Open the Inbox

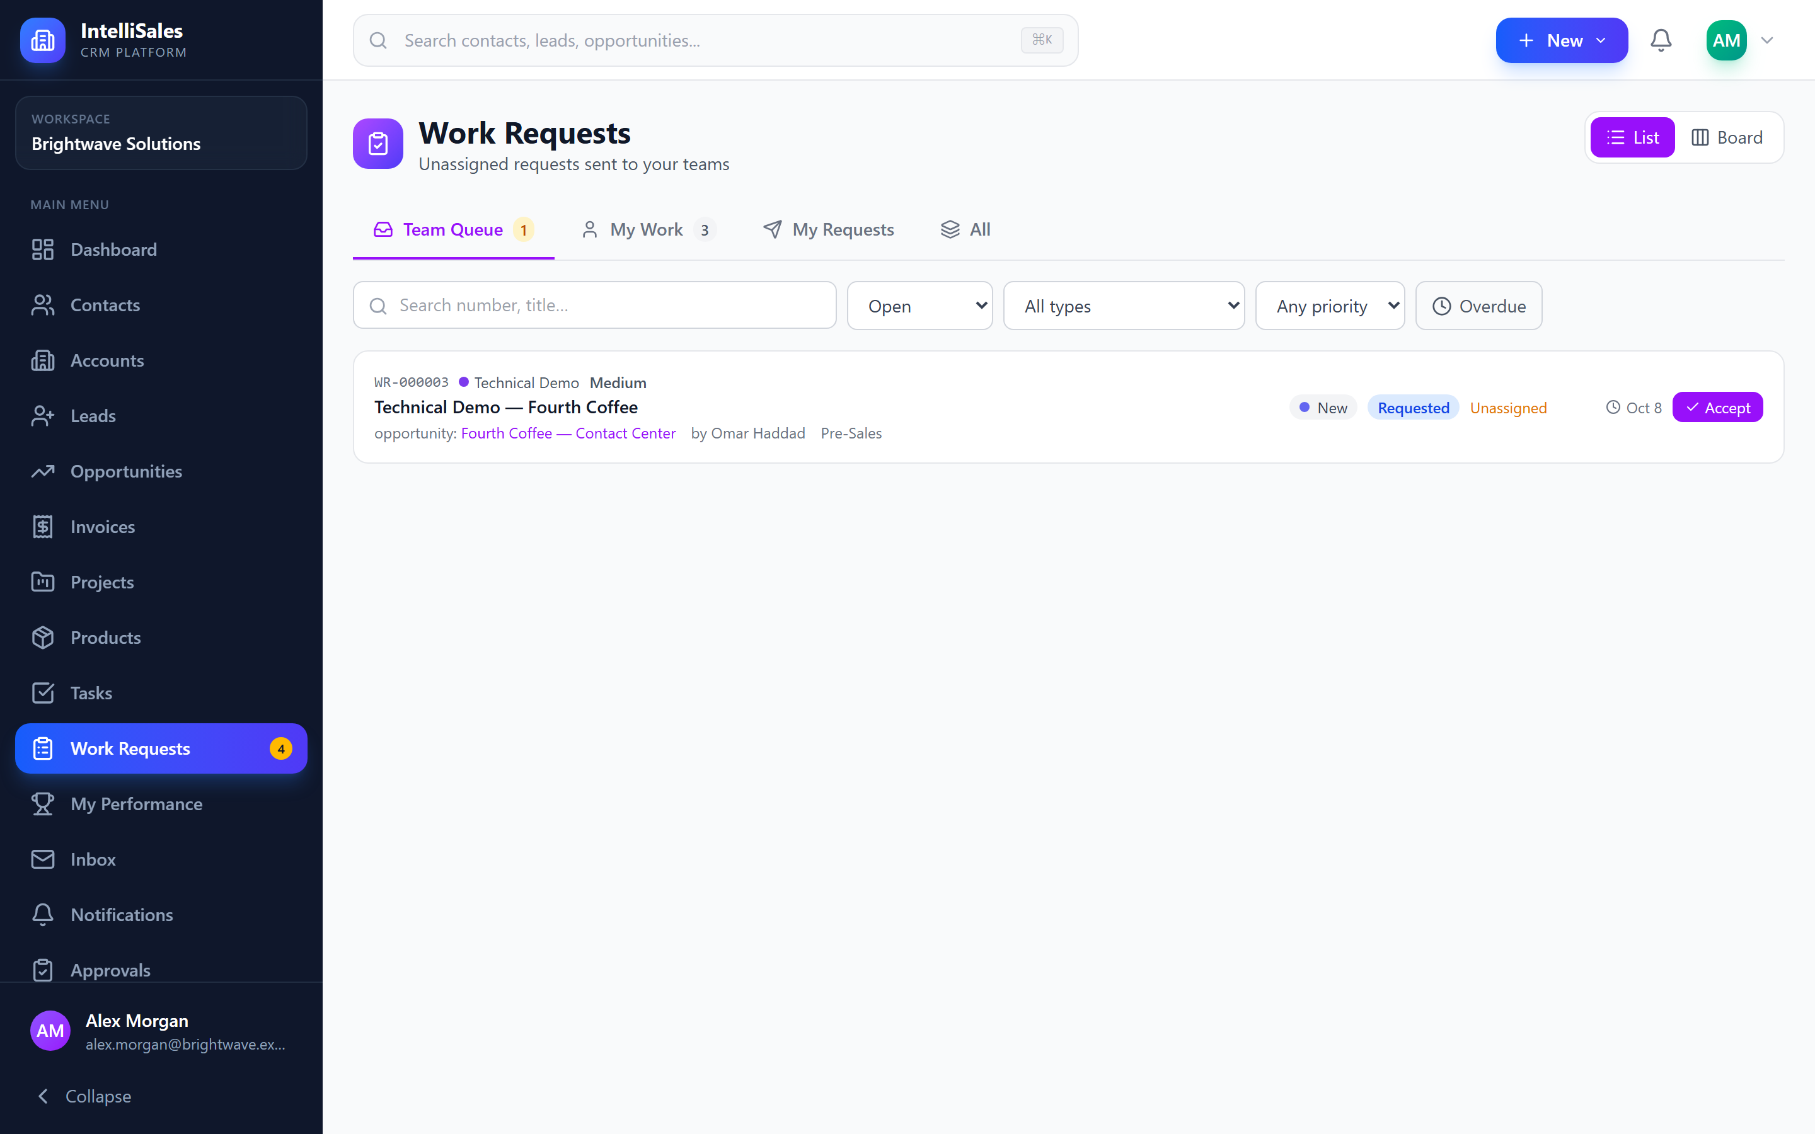(161, 859)
